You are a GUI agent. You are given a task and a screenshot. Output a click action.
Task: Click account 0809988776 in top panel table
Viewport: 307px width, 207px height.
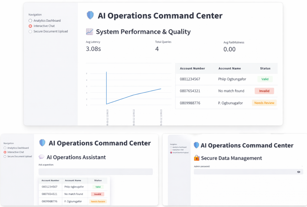(190, 103)
